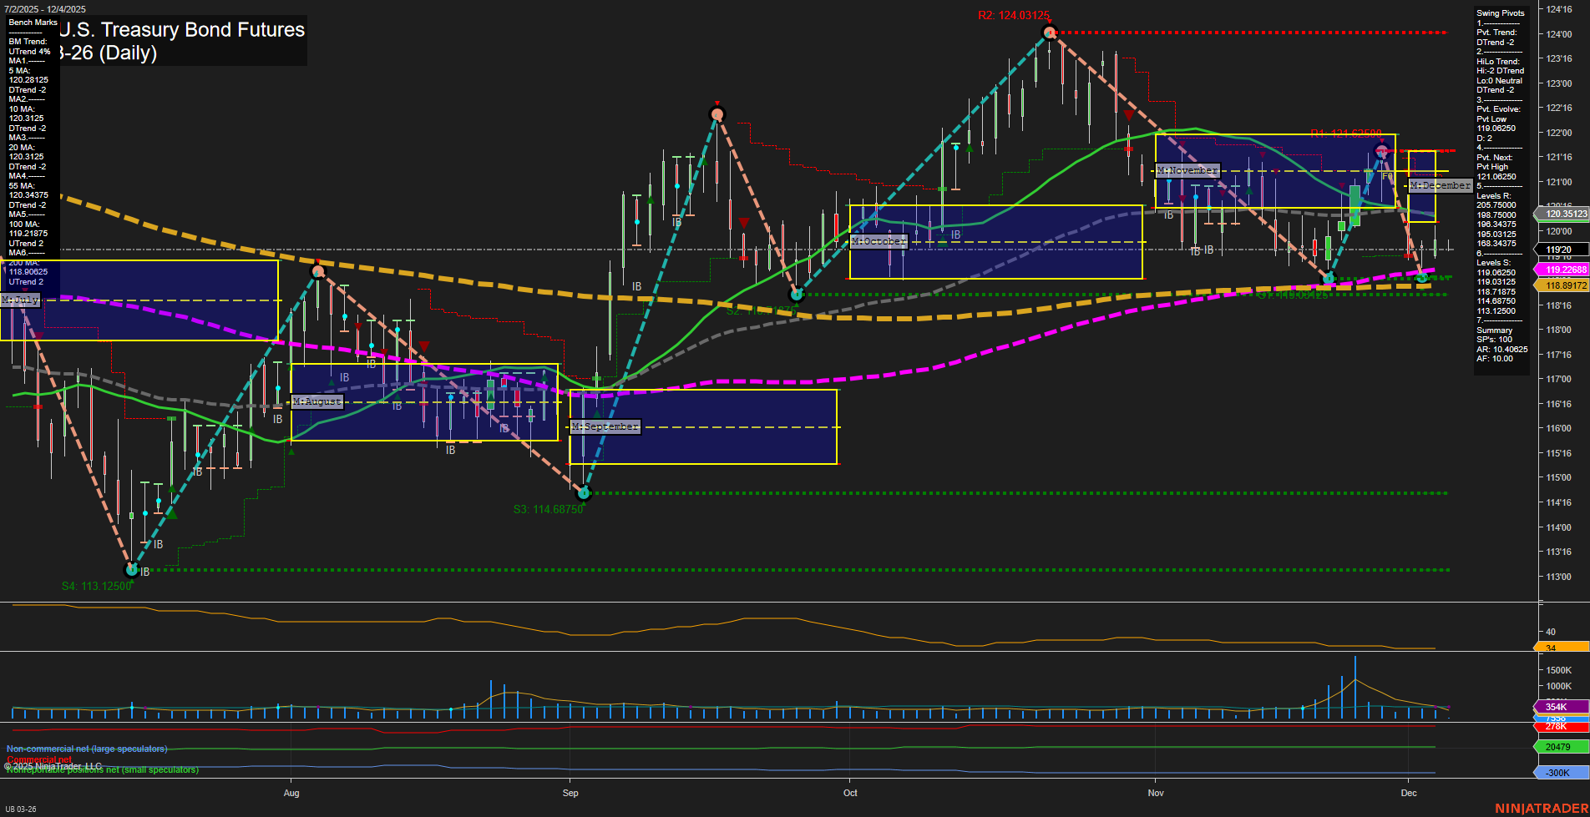Viewport: 1590px width, 817px height.
Task: Click the swing low pivot circle at S4: 113.12500
Action: pyautogui.click(x=131, y=570)
